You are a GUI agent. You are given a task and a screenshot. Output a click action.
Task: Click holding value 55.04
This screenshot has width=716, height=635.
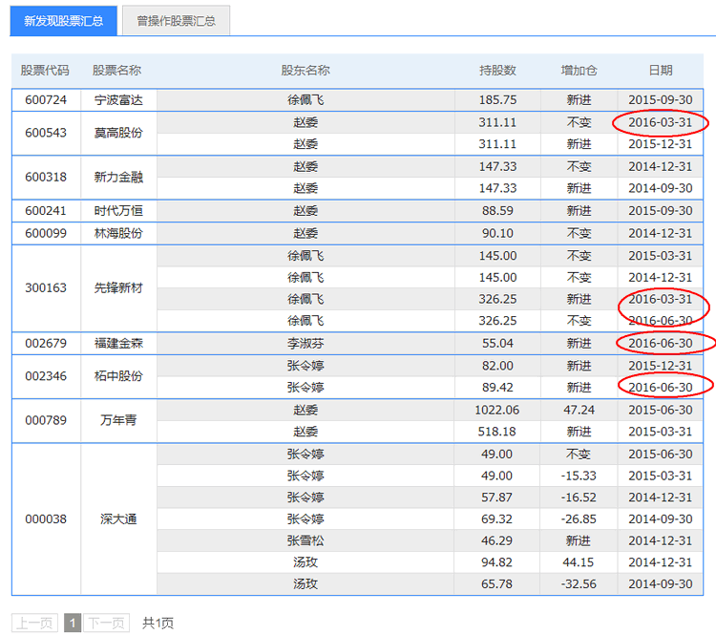pos(497,344)
